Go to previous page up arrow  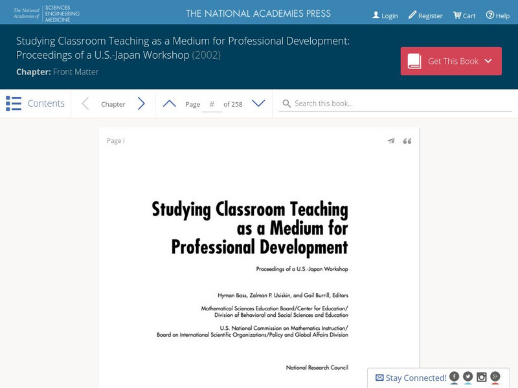coord(170,103)
